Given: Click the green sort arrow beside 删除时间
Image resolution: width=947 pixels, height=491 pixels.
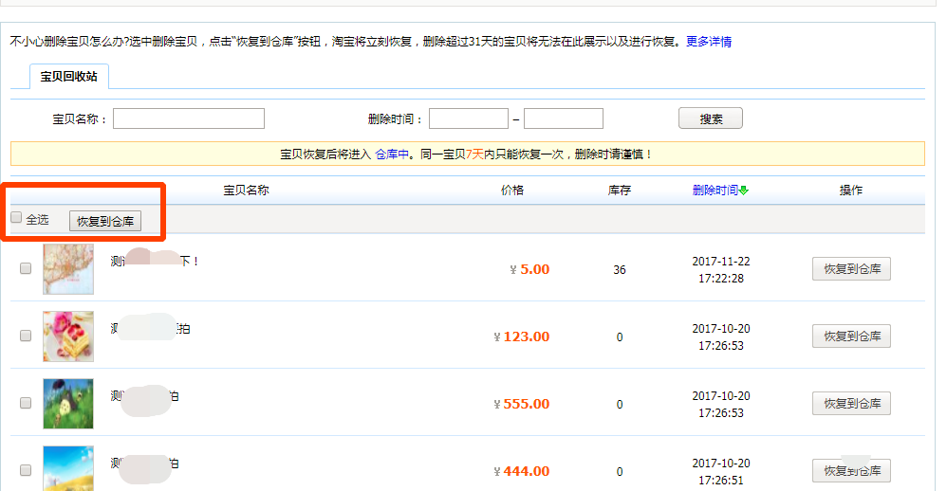Looking at the screenshot, I should (744, 191).
